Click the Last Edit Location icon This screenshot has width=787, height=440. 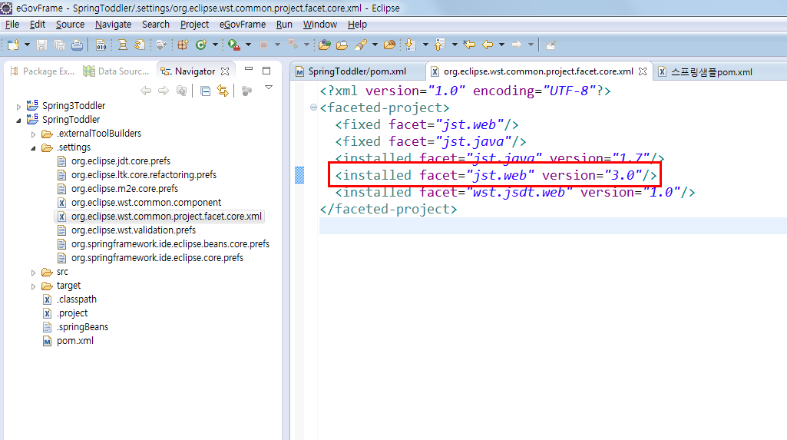tap(469, 45)
